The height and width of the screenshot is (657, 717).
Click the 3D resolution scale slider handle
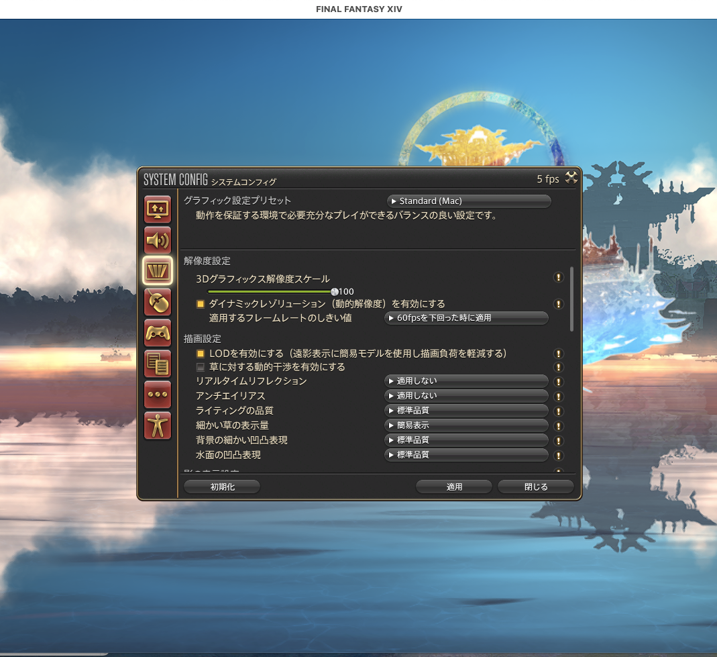point(335,291)
